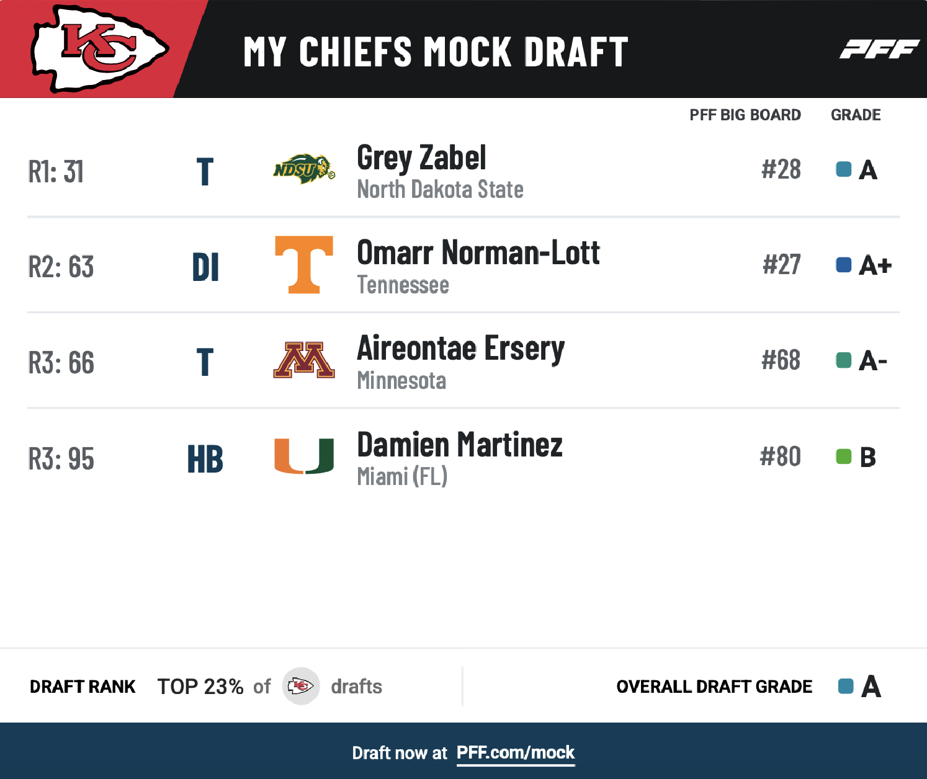Click the A grade swatch for Grey Zabel
The image size is (927, 779).
844,169
